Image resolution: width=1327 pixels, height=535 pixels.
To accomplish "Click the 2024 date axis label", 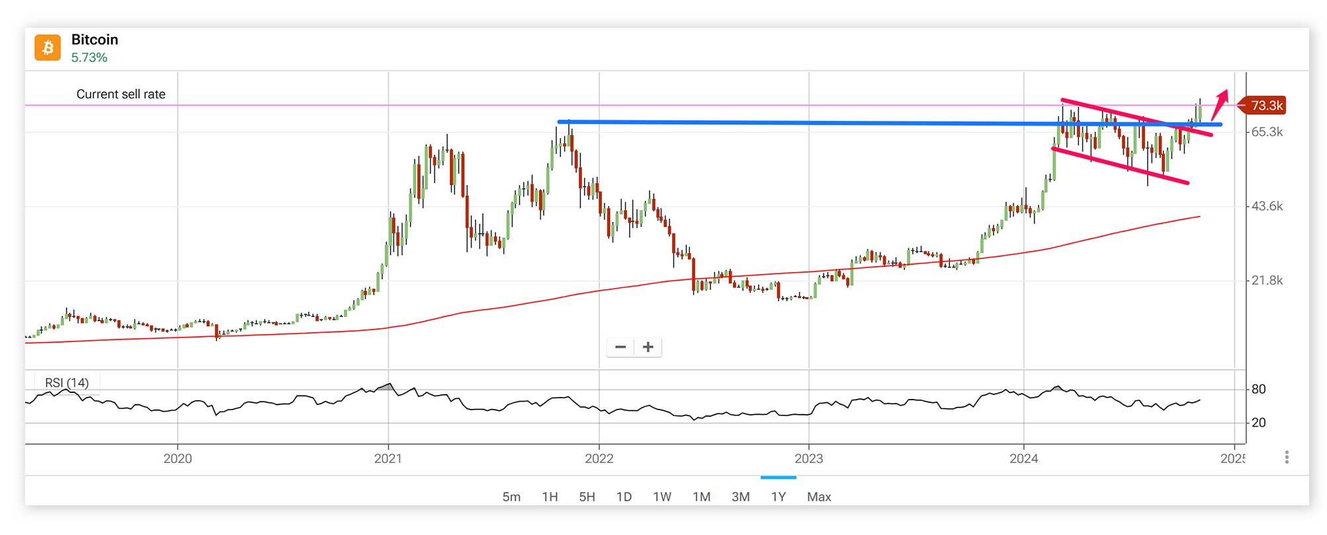I will [1024, 458].
